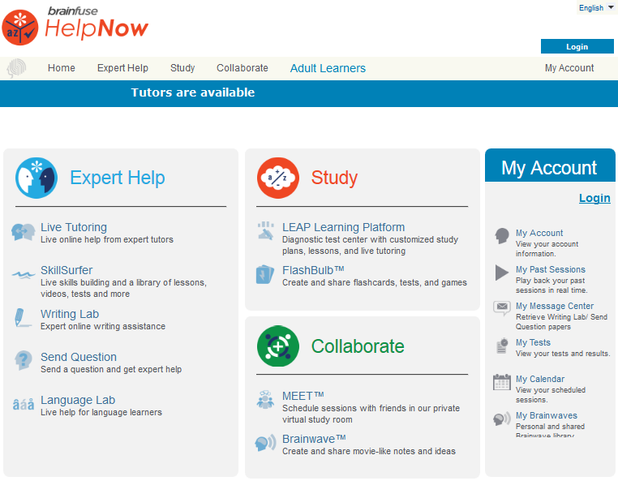Screen dimensions: 618x481
Task: Click the My Past Sessions play icon
Action: pyautogui.click(x=502, y=273)
